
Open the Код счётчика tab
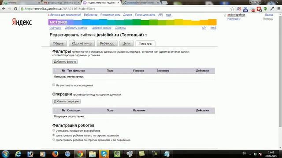coord(82,43)
